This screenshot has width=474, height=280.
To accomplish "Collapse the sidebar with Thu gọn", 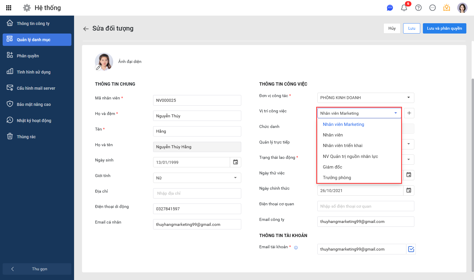I will tap(37, 269).
